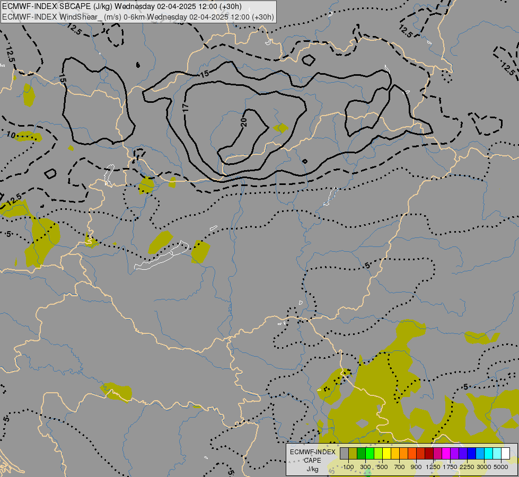Viewport: 519px width, 477px height.
Task: Click the magenta swatch left of 1750
Action: [x=446, y=454]
